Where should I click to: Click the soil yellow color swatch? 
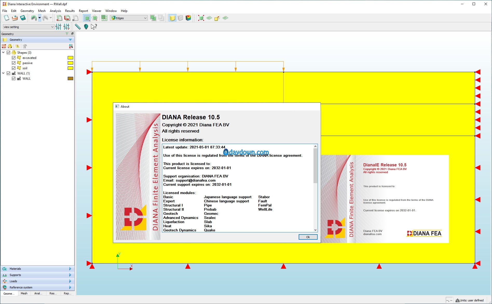click(70, 68)
